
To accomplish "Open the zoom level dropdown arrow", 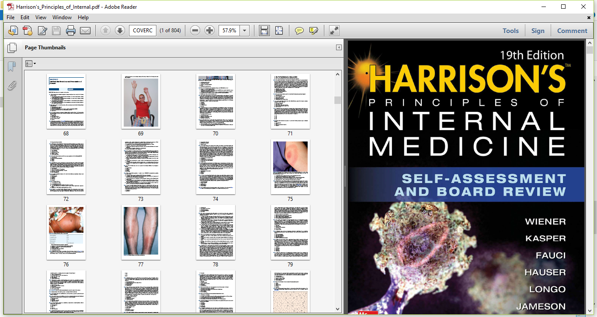I will click(245, 31).
